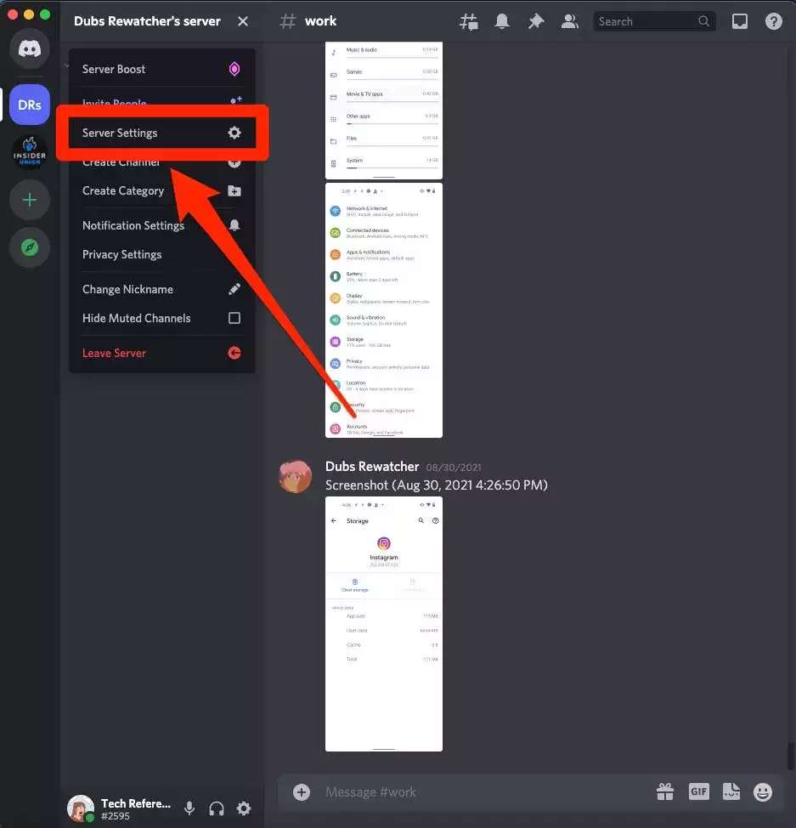Click the plus attachment button in message bar

pos(302,791)
